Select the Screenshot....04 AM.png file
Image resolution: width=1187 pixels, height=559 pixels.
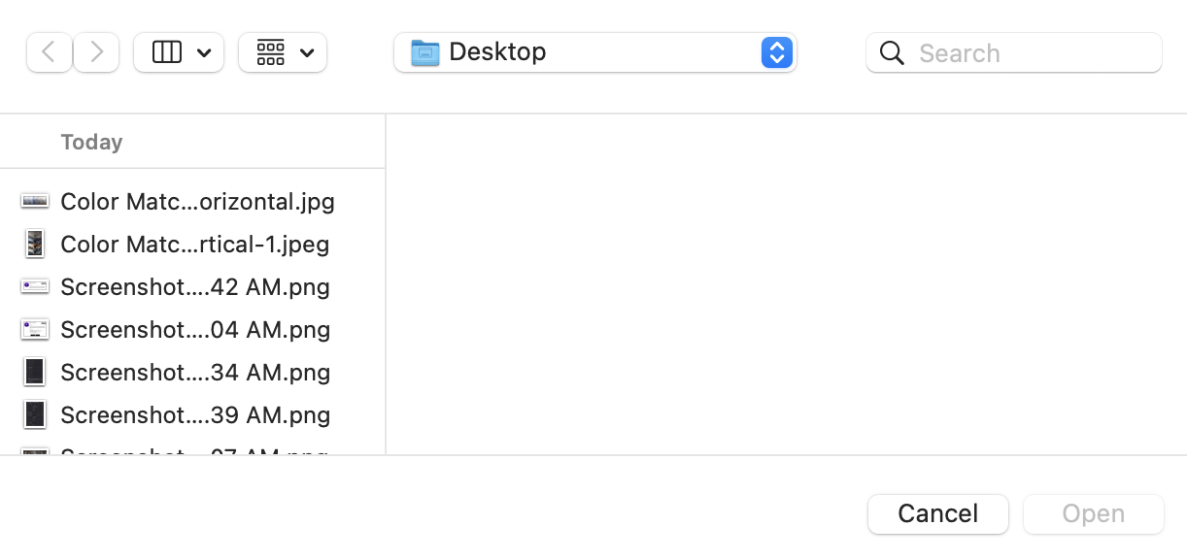pyautogui.click(x=194, y=329)
